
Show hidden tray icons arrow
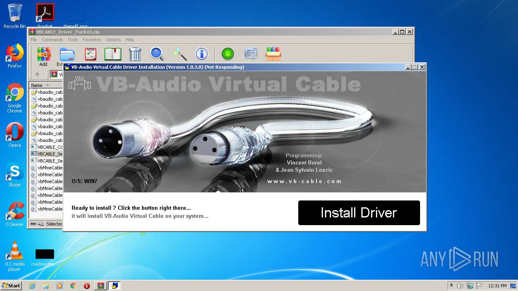tap(451, 286)
